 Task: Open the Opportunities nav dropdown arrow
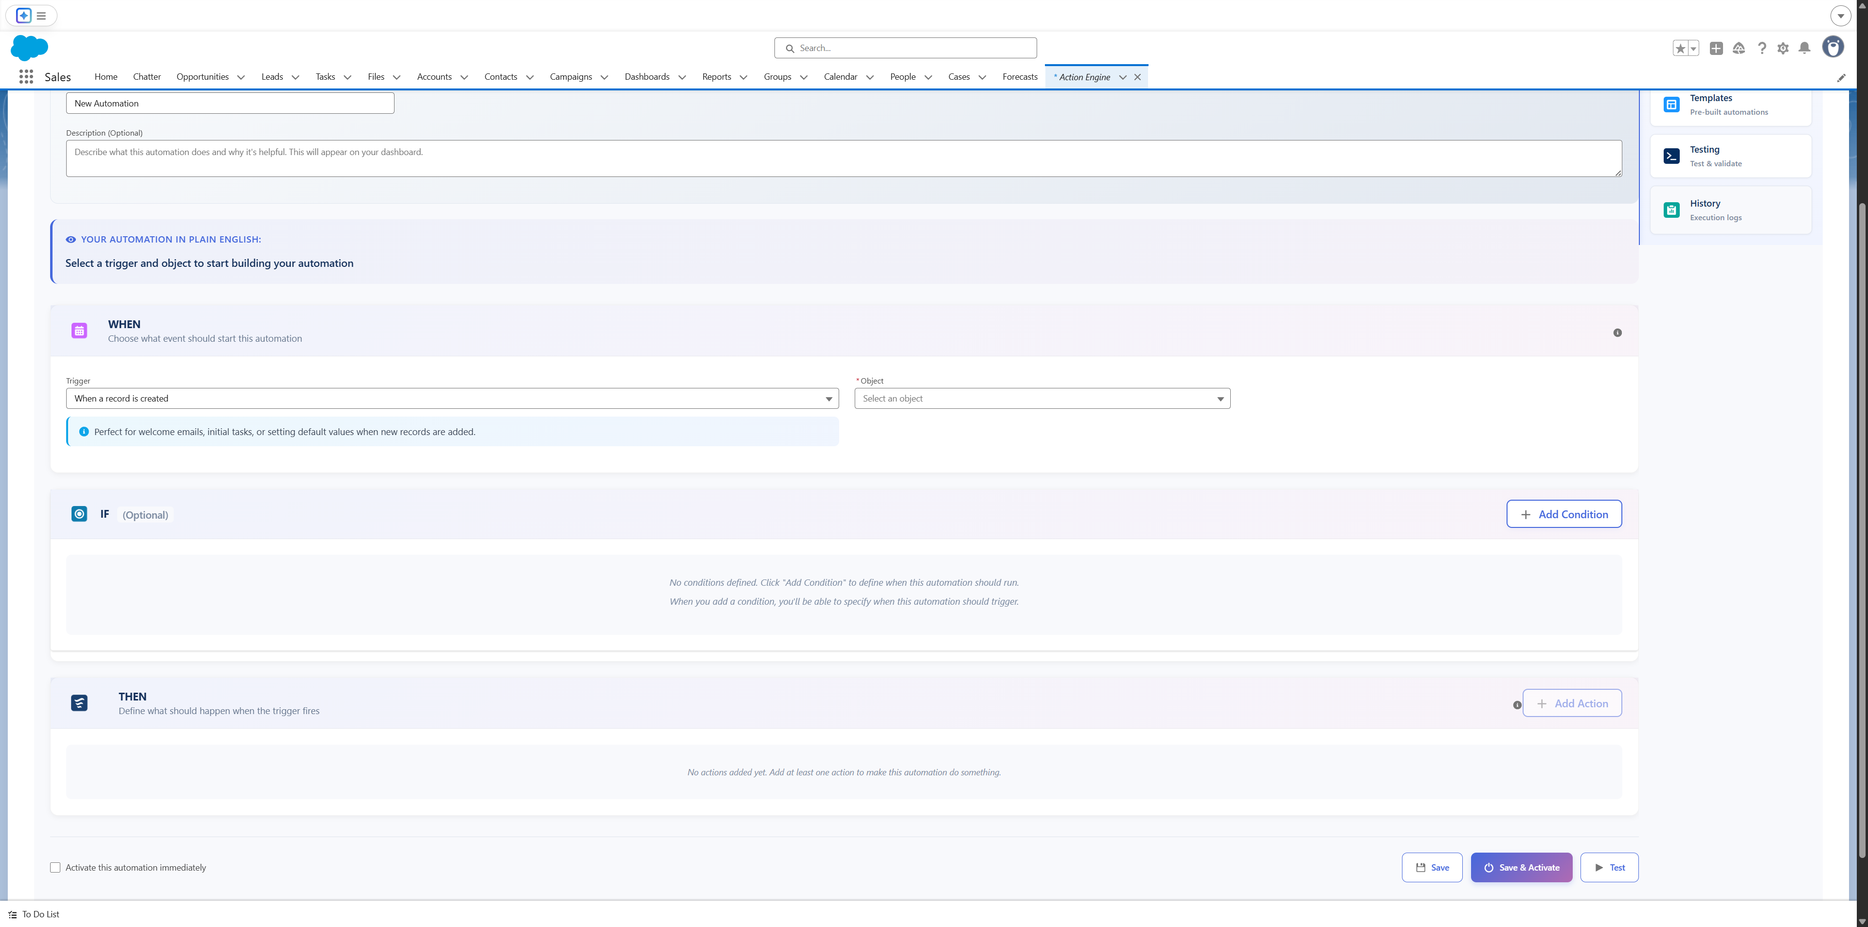[x=241, y=77]
